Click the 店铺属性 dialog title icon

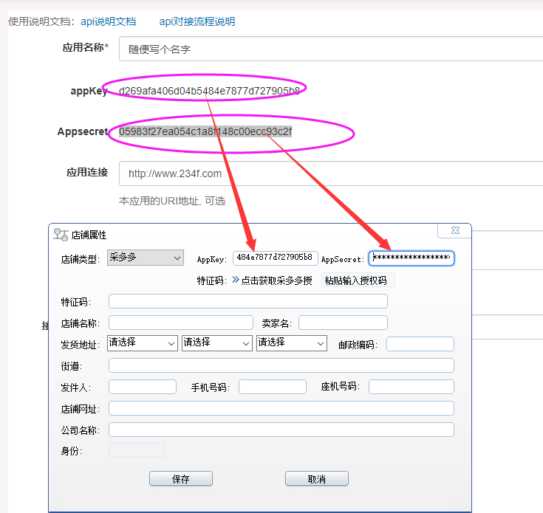tap(61, 234)
